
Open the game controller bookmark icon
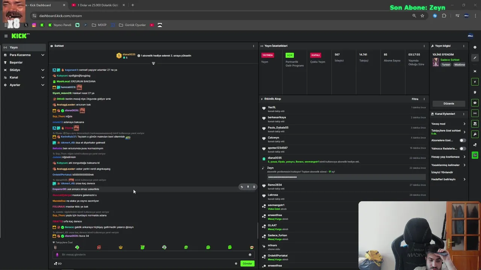[x=160, y=25]
